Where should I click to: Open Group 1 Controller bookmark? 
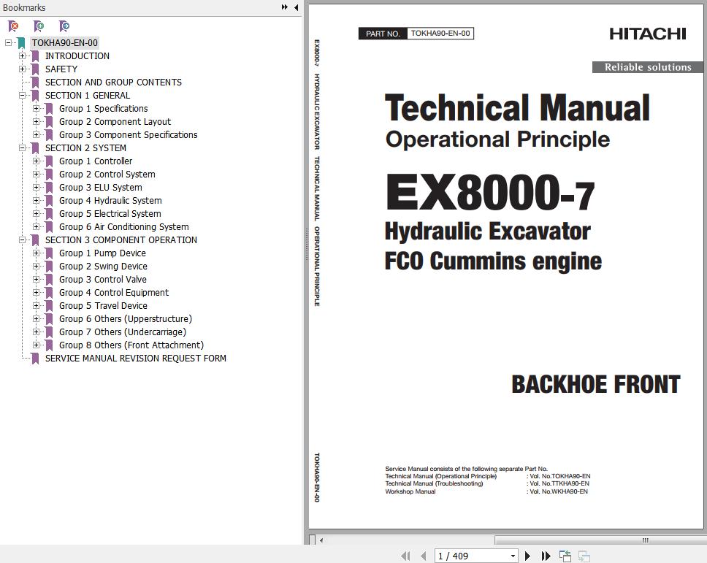(96, 161)
